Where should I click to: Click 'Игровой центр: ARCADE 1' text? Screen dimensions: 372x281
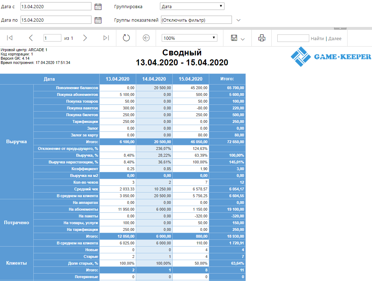tap(24, 50)
